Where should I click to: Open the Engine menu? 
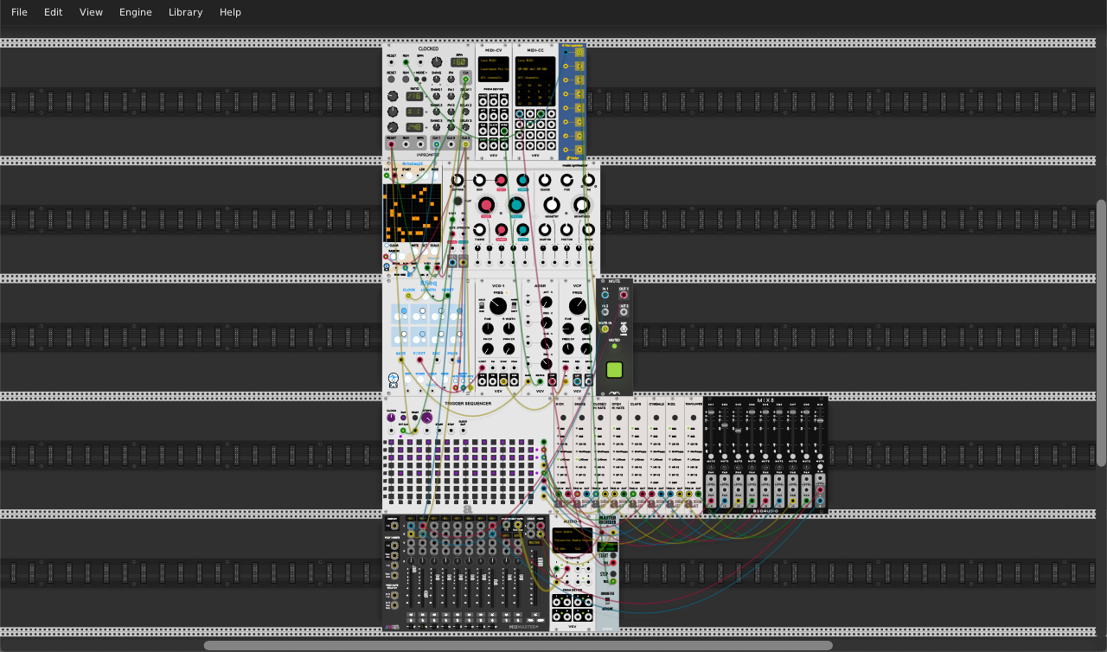point(135,12)
